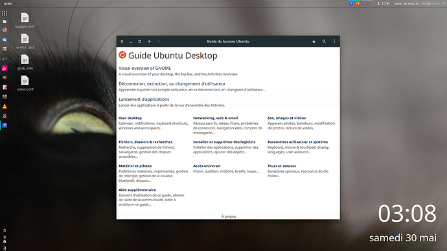The width and height of the screenshot is (447, 251).
Task: Click the 'samedi 30 mai' desktop date text
Action: [x=403, y=238]
